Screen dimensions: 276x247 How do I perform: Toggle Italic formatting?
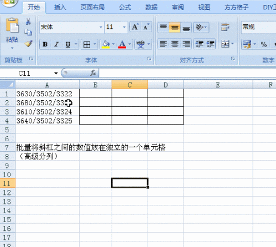(56, 44)
